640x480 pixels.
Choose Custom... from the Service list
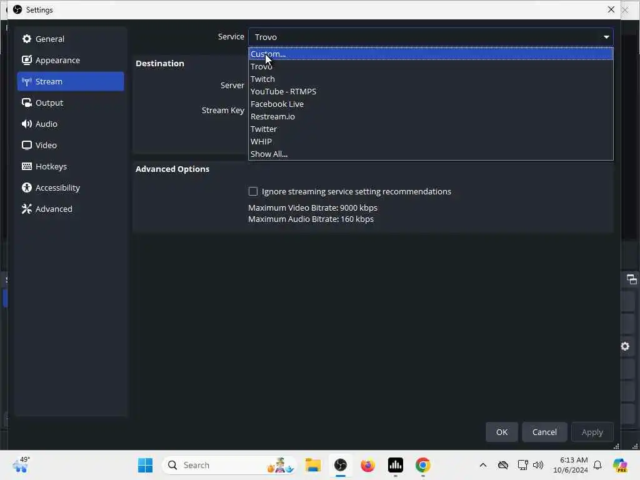click(x=431, y=54)
